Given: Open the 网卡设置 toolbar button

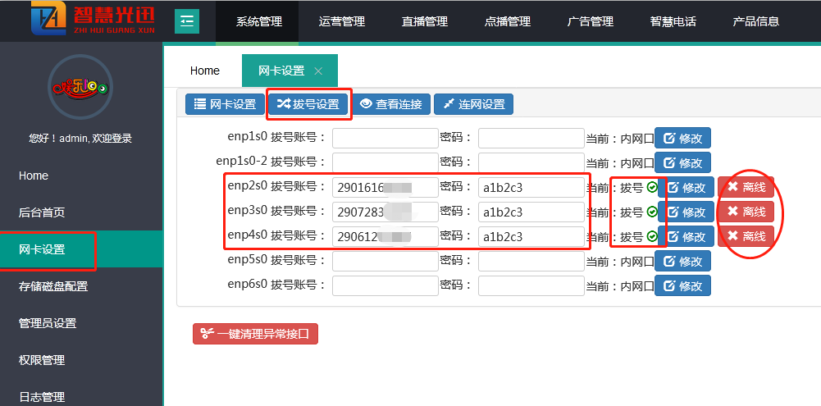Looking at the screenshot, I should pos(225,104).
